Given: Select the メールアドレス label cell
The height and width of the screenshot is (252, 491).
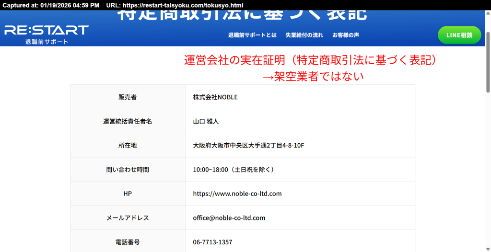Looking at the screenshot, I should [128, 218].
